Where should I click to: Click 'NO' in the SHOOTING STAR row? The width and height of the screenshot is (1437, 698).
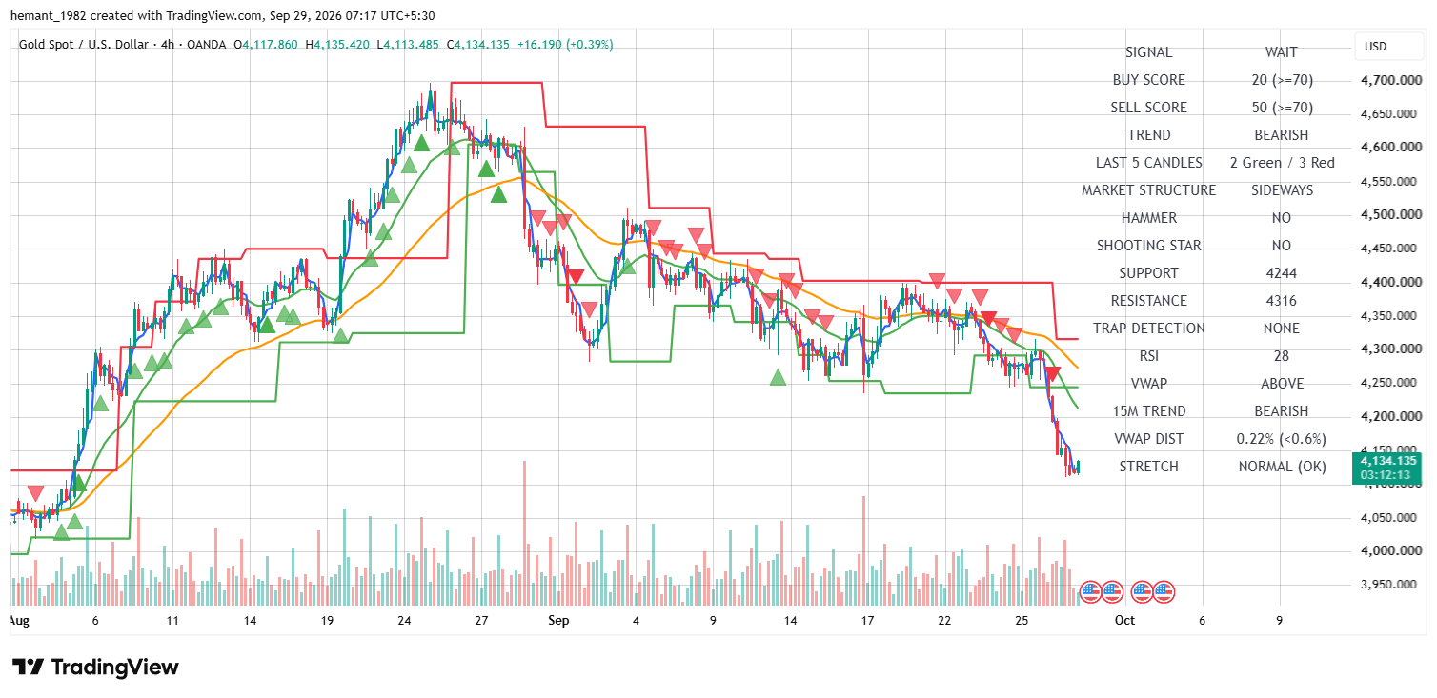(x=1282, y=246)
